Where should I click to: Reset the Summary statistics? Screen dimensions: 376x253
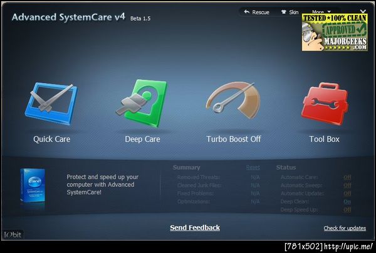253,167
